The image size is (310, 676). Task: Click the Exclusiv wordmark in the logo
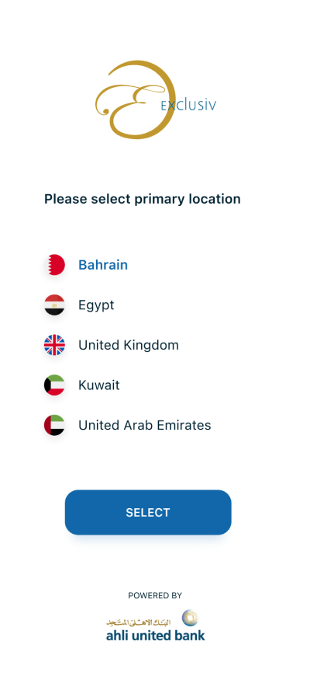[x=188, y=105]
